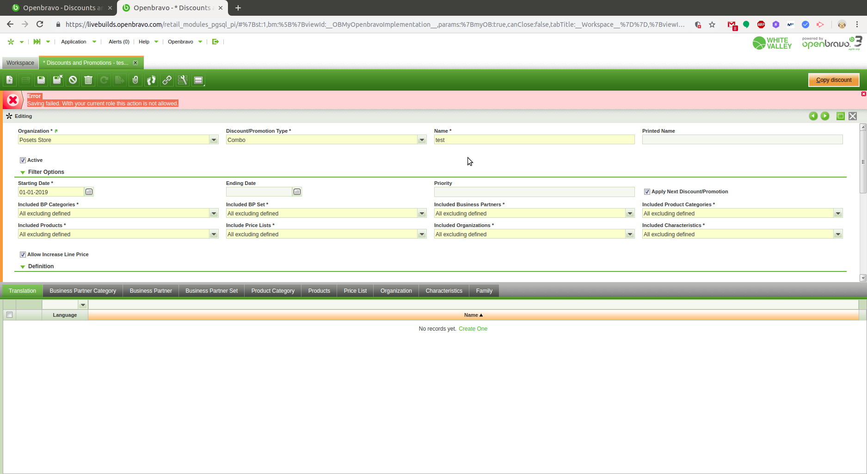Switch to the Product Category tab
Image resolution: width=867 pixels, height=474 pixels.
272,291
